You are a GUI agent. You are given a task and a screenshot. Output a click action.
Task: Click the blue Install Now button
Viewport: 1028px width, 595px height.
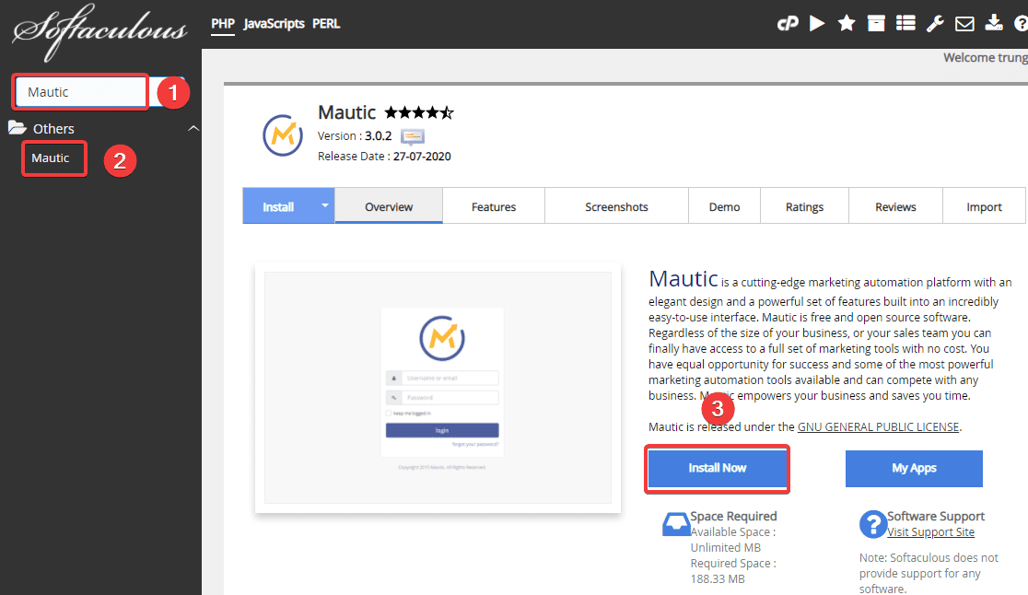(718, 468)
